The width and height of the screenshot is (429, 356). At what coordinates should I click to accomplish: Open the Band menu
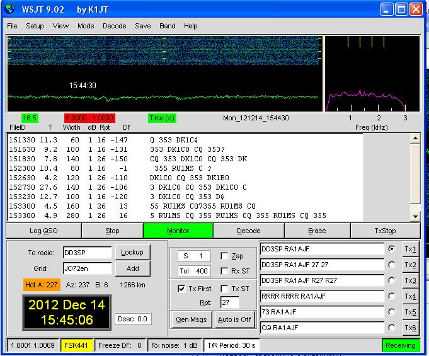pyautogui.click(x=168, y=26)
